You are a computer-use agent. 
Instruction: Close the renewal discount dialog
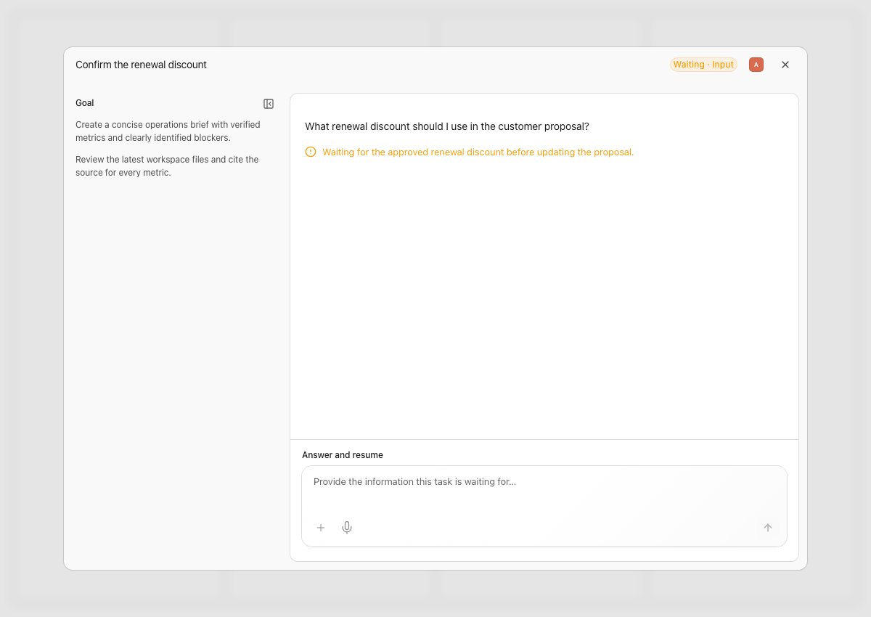tap(785, 65)
